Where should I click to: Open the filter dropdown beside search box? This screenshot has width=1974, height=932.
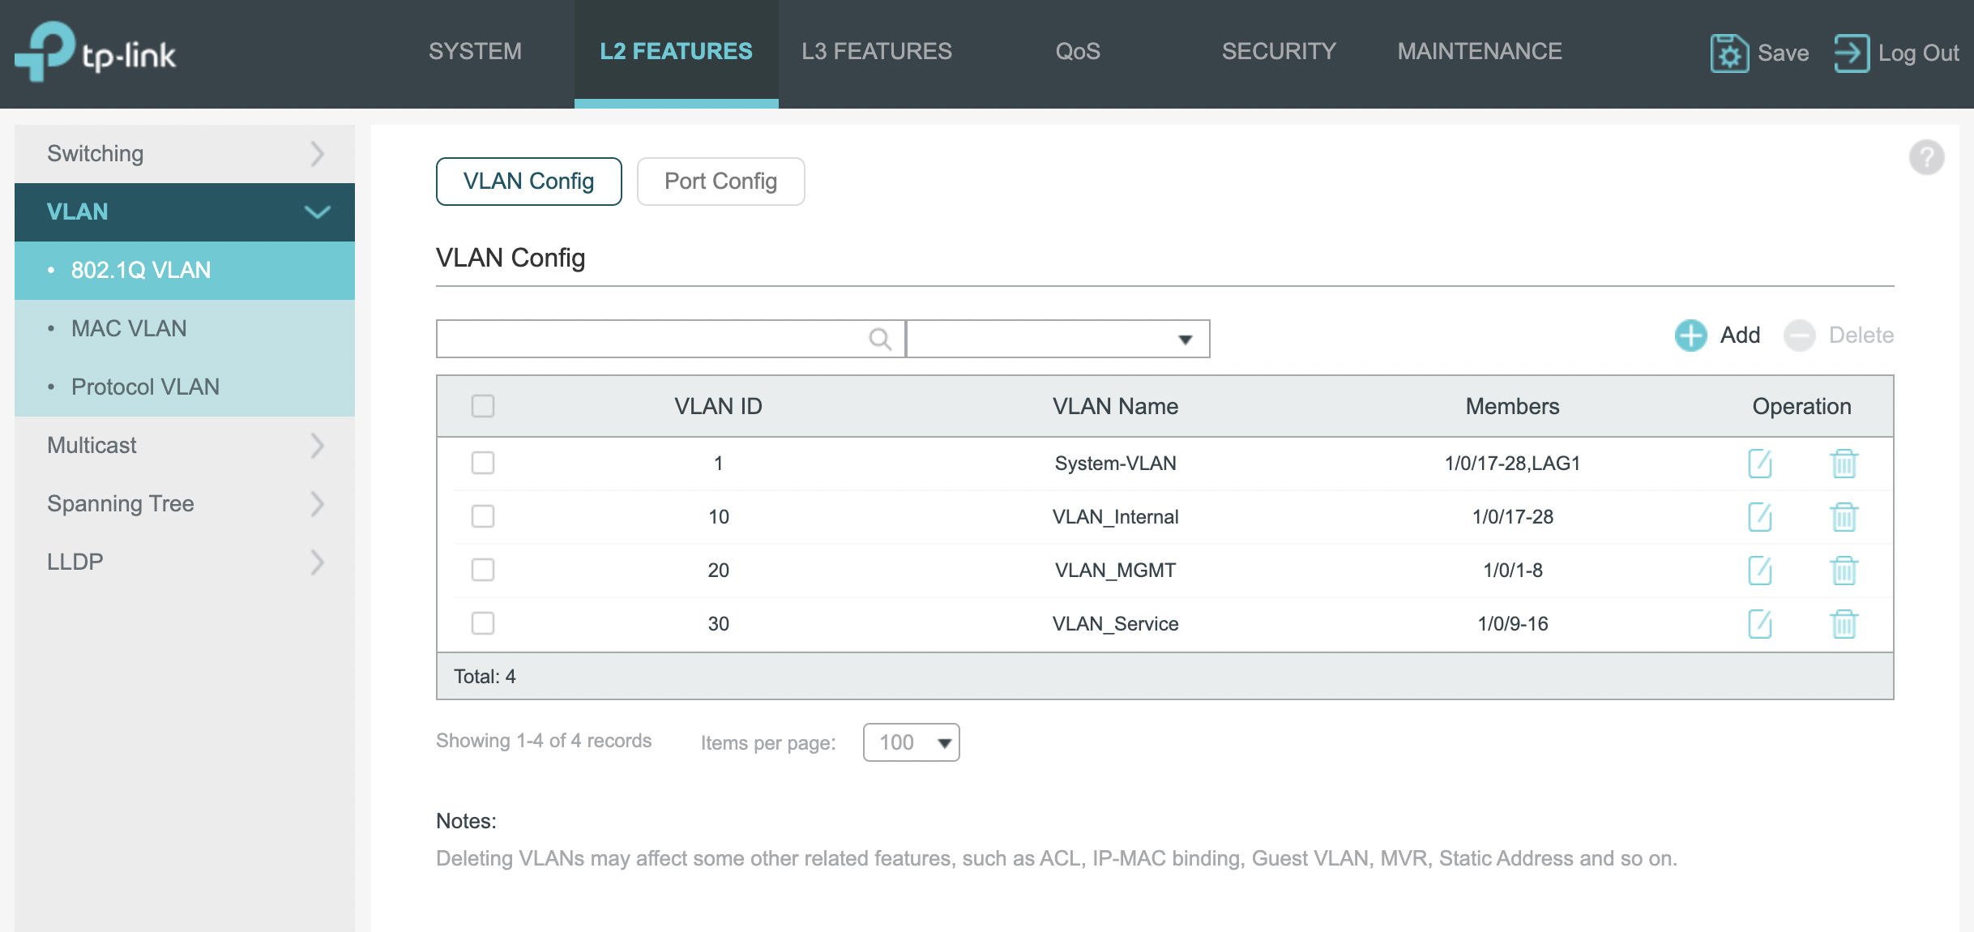(x=1057, y=339)
